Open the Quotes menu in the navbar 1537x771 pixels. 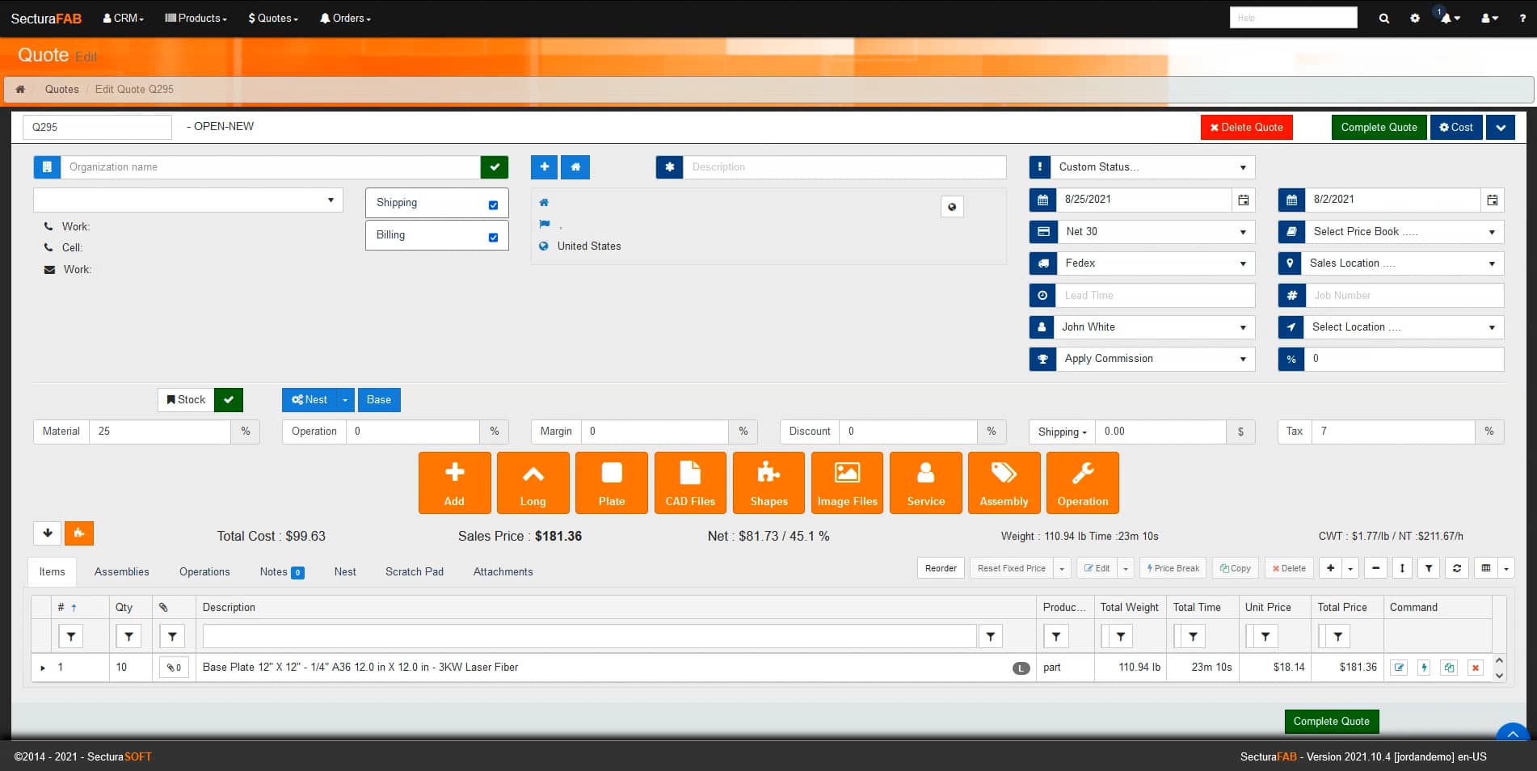click(272, 18)
